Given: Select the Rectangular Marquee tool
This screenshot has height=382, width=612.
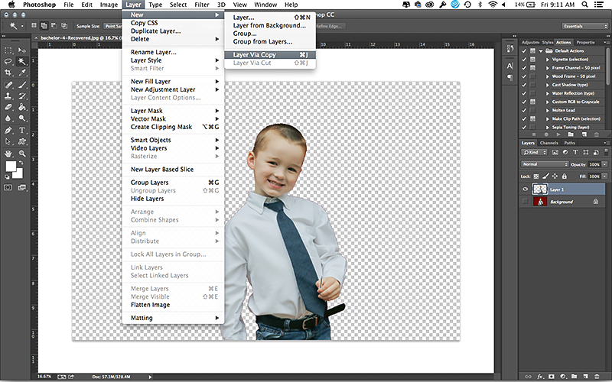Looking at the screenshot, I should [x=8, y=50].
